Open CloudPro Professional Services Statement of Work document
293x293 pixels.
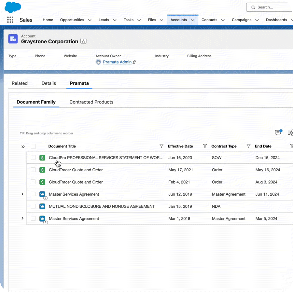[x=106, y=158]
